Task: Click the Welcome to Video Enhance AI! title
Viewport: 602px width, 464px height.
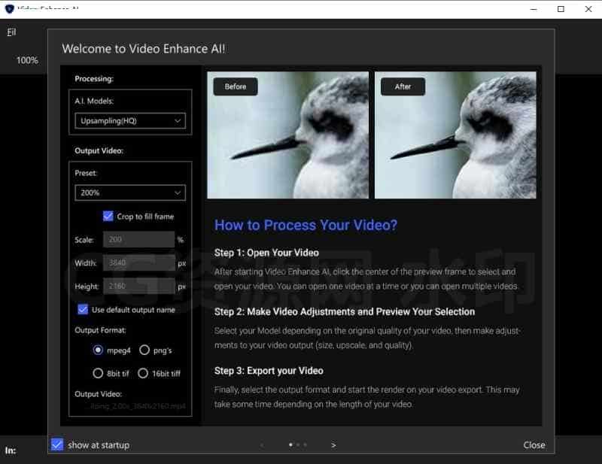Action: [x=144, y=49]
